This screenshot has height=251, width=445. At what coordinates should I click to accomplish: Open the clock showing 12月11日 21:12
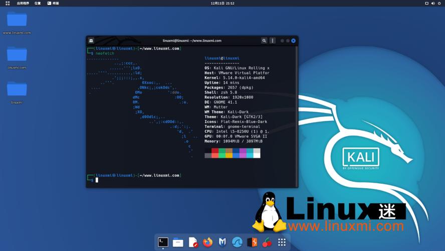pos(223,3)
